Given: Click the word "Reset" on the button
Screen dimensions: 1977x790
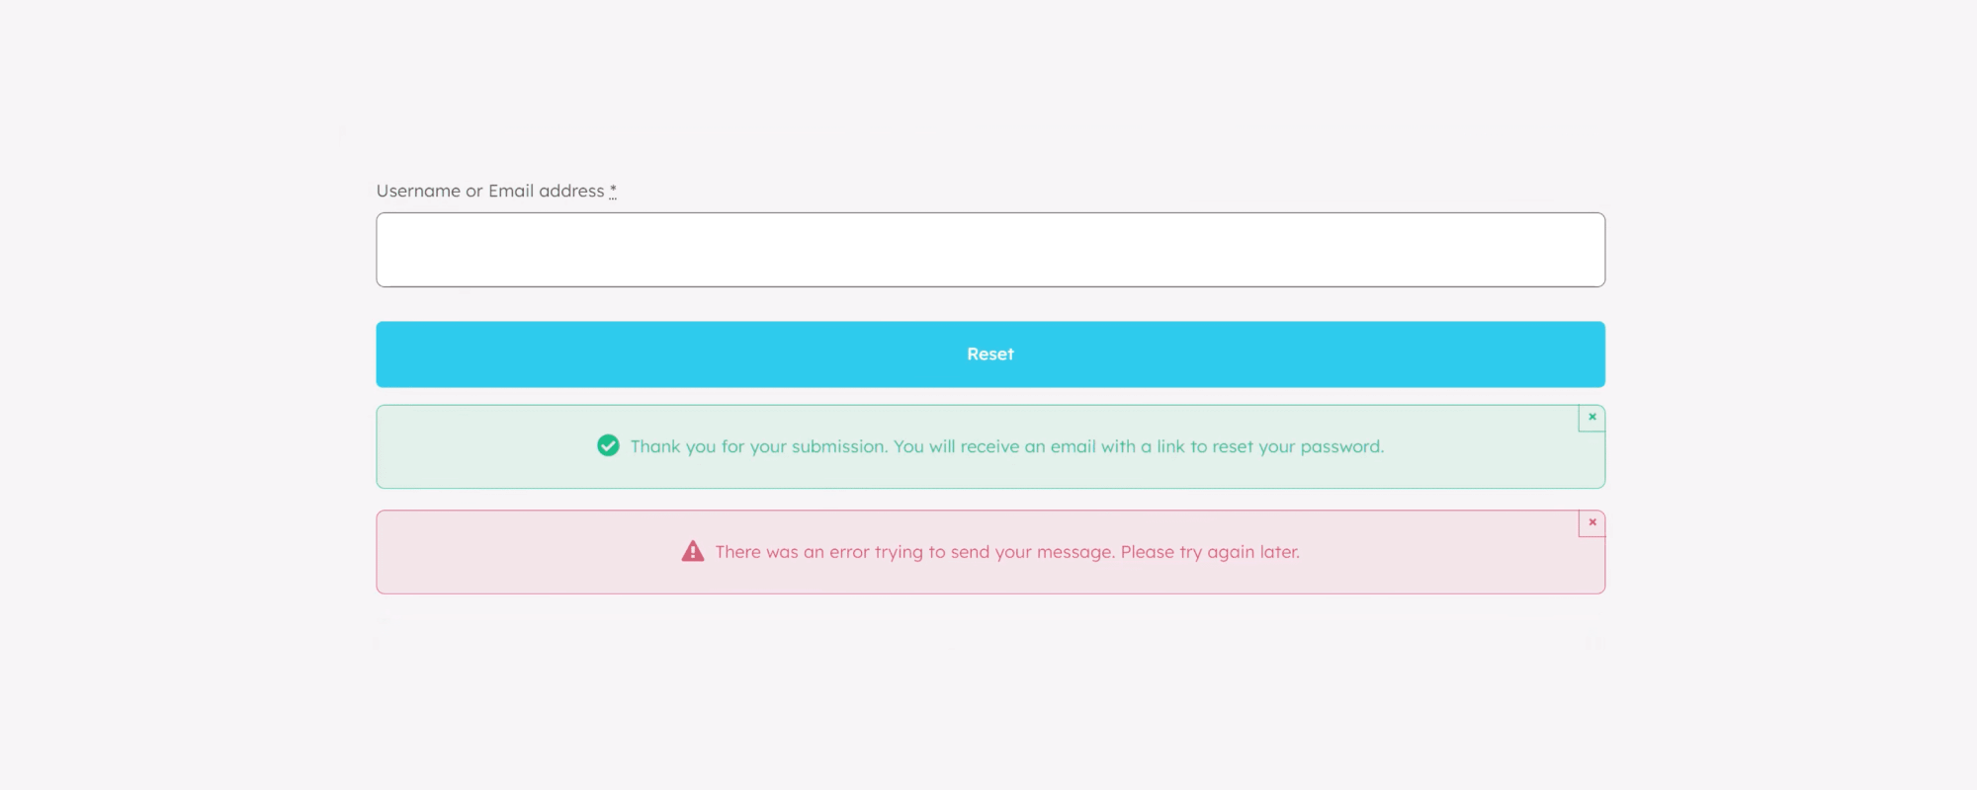Looking at the screenshot, I should point(989,355).
